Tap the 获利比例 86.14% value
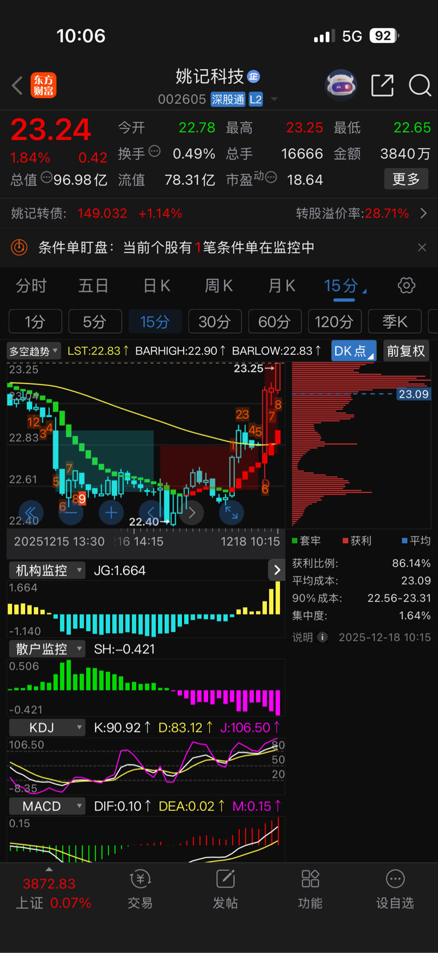The width and height of the screenshot is (438, 953). tap(411, 563)
